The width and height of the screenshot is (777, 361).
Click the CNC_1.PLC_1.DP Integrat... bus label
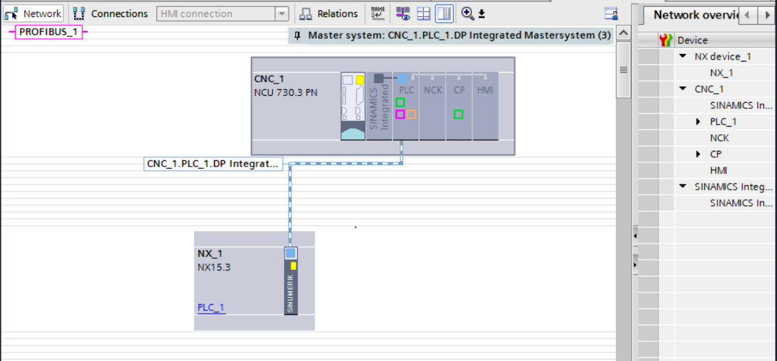[213, 164]
